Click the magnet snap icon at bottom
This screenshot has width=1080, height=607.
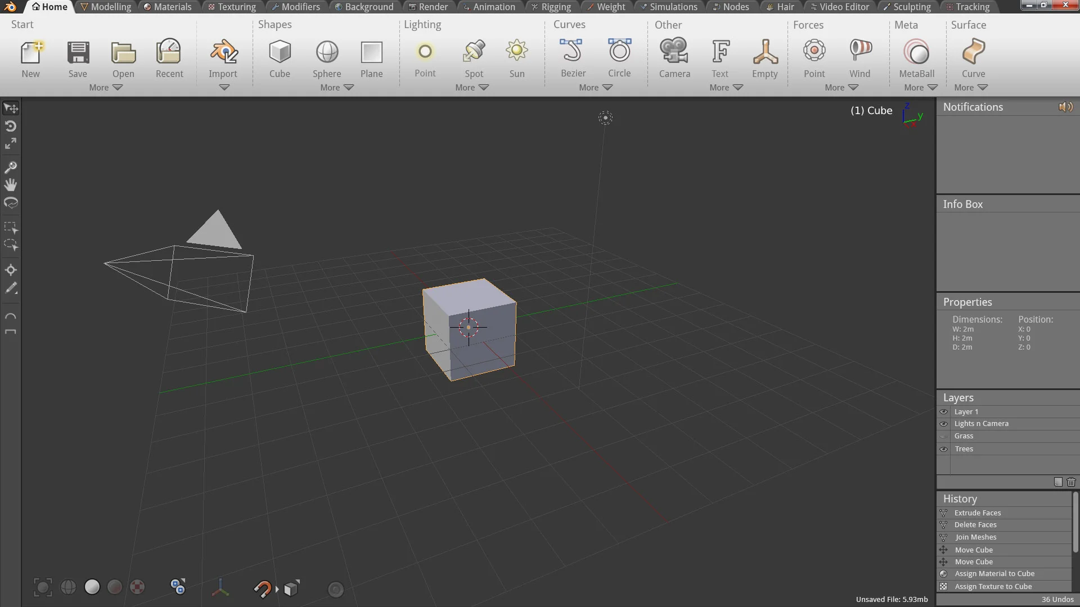[262, 588]
